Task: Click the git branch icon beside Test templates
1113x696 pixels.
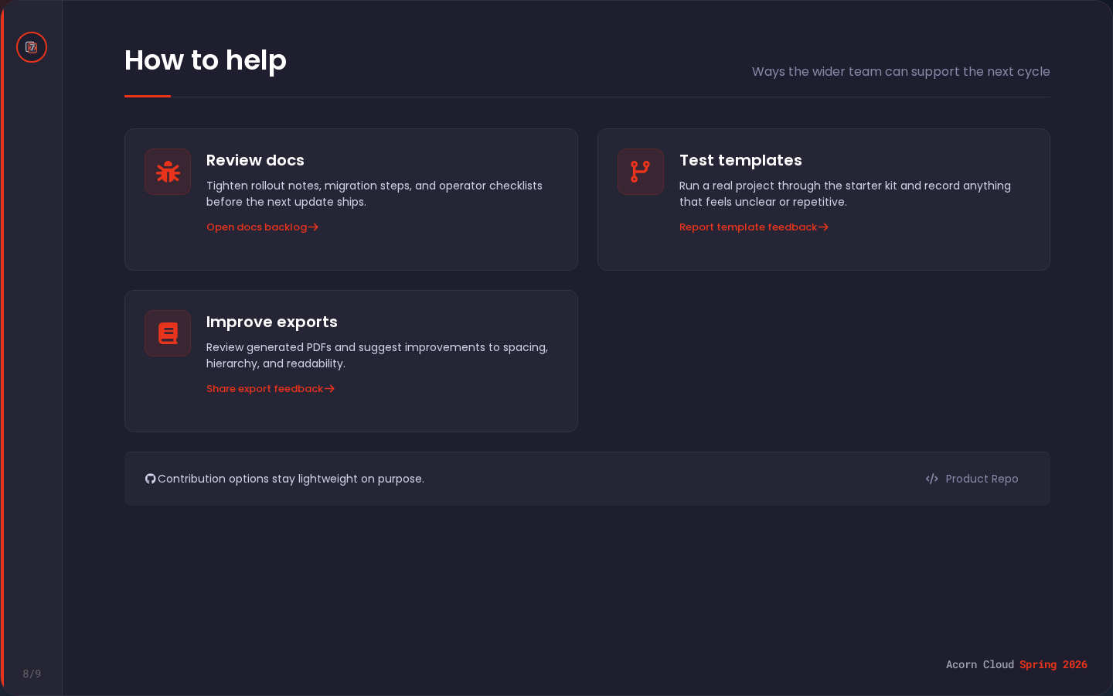Action: [641, 172]
